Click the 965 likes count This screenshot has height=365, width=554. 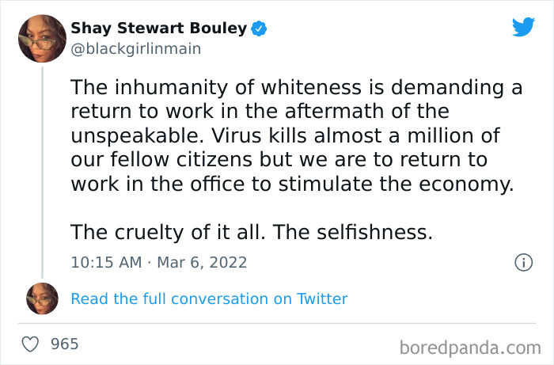click(x=64, y=344)
